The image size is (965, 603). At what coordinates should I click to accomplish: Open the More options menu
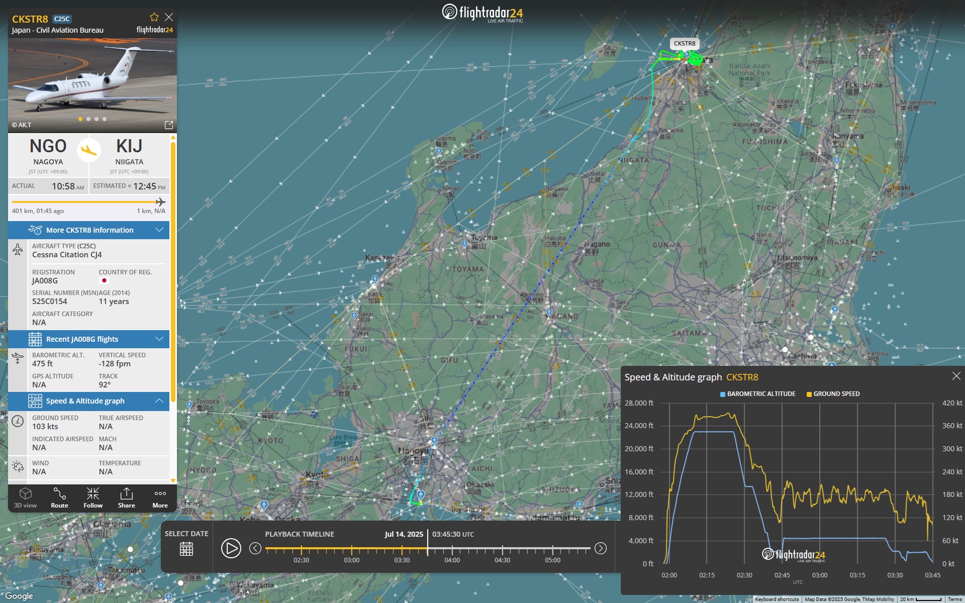pos(160,498)
